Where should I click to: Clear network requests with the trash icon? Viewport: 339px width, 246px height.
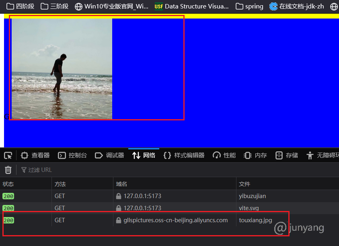pos(8,170)
